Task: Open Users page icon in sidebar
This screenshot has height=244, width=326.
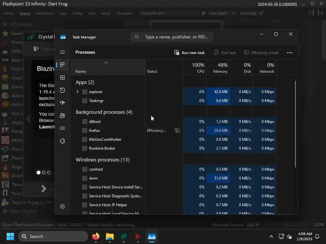Action: click(x=62, y=116)
